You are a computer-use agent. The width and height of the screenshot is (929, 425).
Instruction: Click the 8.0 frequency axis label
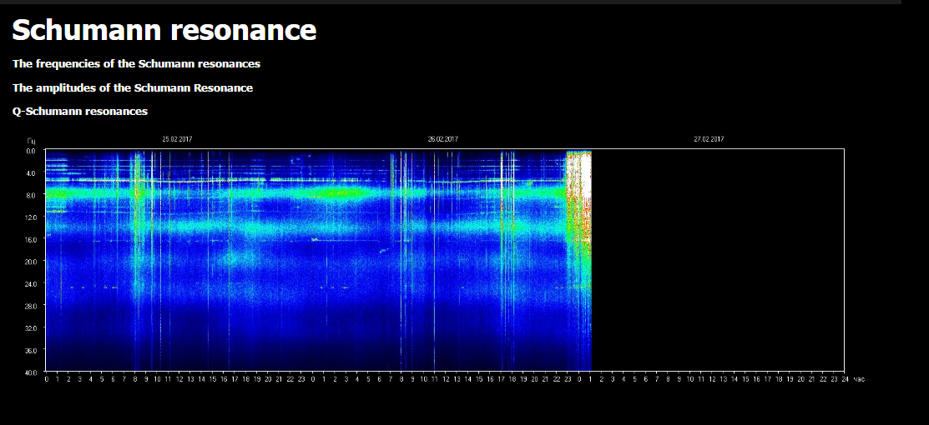click(31, 195)
